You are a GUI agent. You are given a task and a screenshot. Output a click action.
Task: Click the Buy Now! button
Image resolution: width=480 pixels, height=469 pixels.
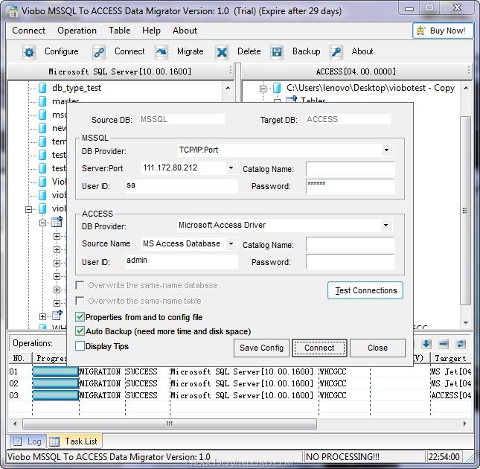click(x=443, y=31)
